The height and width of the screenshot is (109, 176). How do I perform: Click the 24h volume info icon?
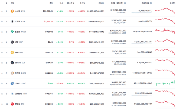coord(125,3)
